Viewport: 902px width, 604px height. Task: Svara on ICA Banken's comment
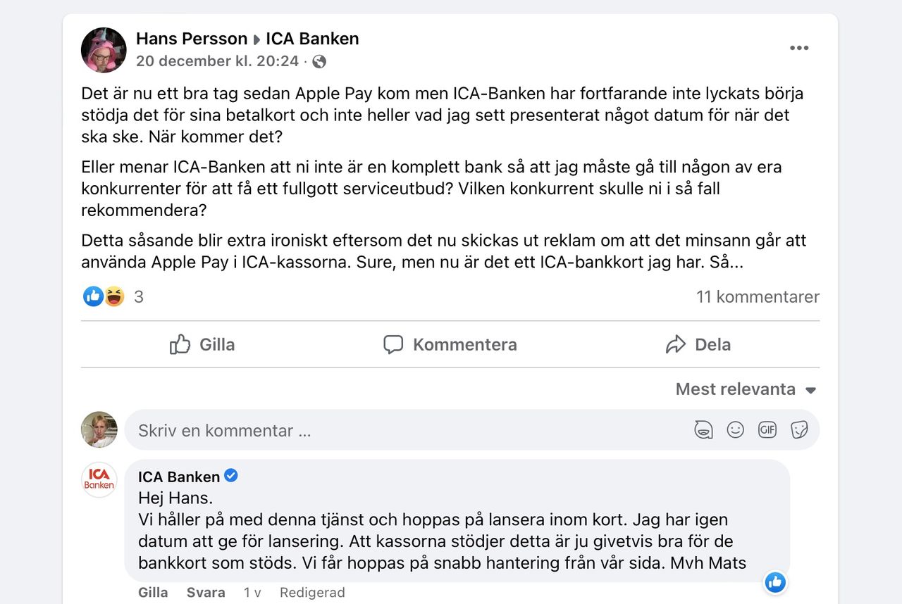(205, 592)
